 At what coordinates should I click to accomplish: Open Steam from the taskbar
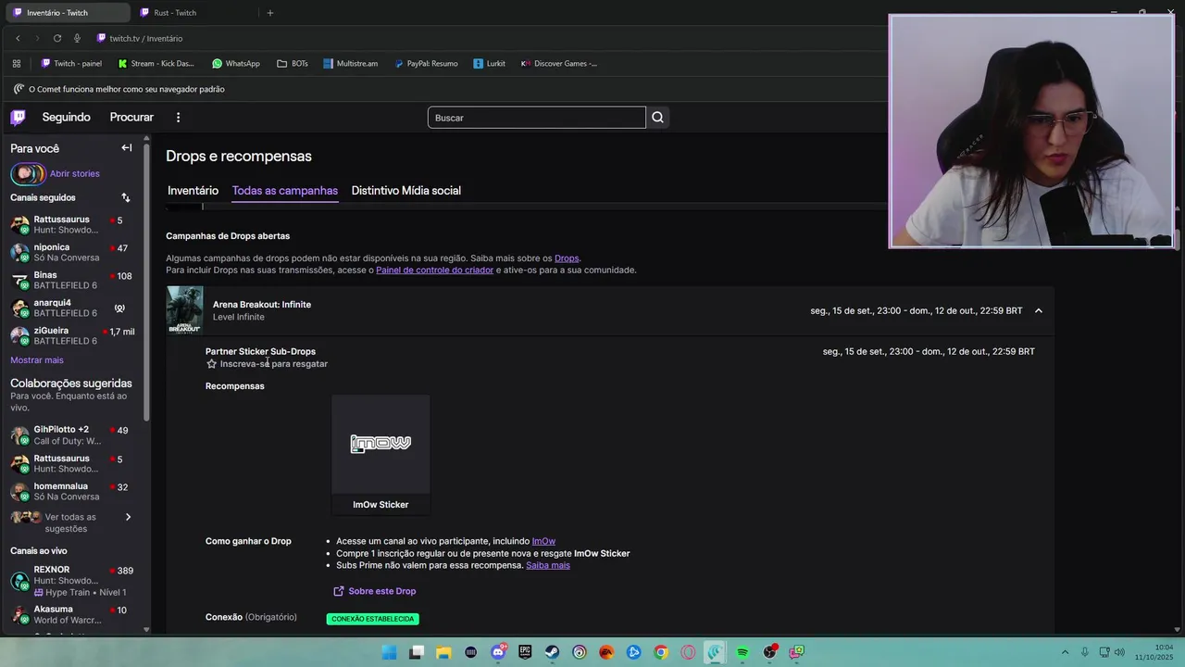[x=552, y=652]
